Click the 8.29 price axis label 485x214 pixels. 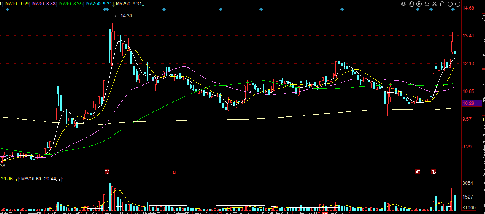pyautogui.click(x=468, y=147)
